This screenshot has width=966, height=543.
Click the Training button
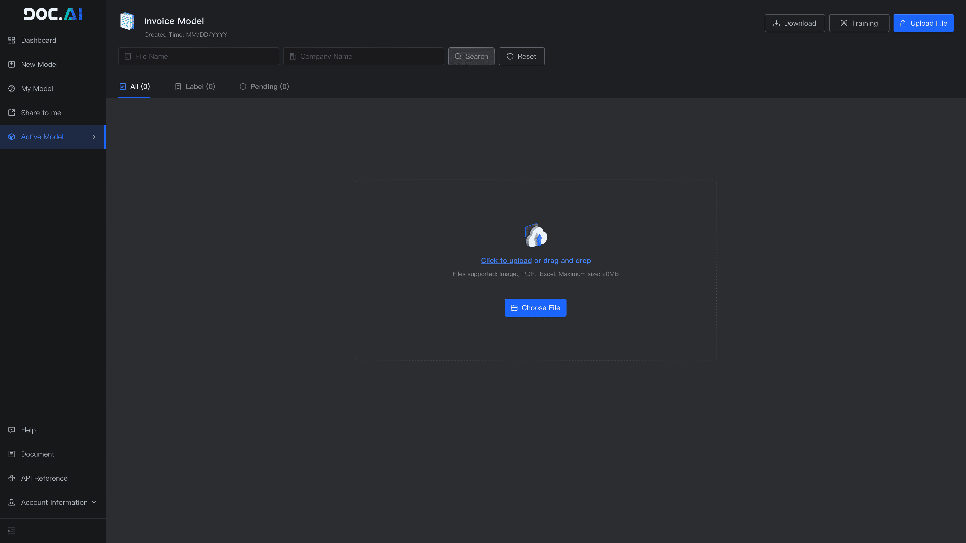click(859, 23)
